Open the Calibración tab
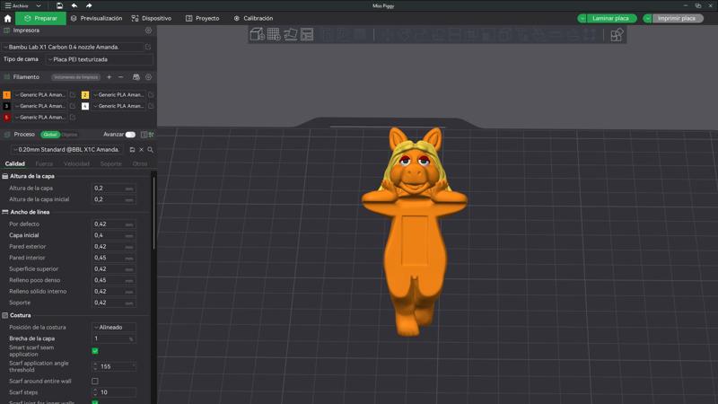The image size is (718, 404). point(253,18)
